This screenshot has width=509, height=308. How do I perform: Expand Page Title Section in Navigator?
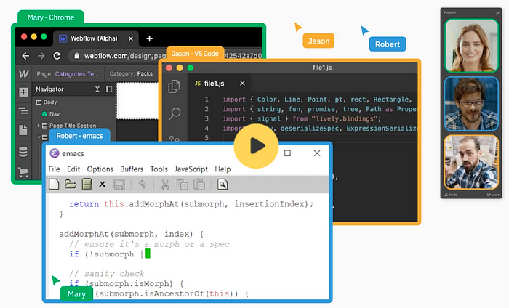pos(39,126)
